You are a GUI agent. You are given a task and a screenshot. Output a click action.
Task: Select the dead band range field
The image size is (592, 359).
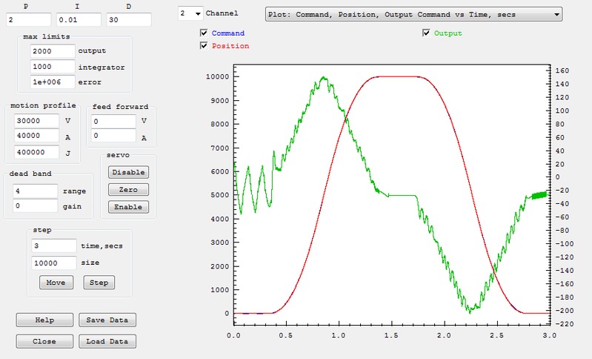[x=35, y=191]
